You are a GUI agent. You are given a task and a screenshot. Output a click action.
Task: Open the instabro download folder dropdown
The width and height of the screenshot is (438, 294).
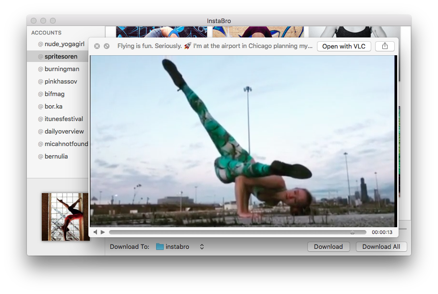(x=181, y=247)
